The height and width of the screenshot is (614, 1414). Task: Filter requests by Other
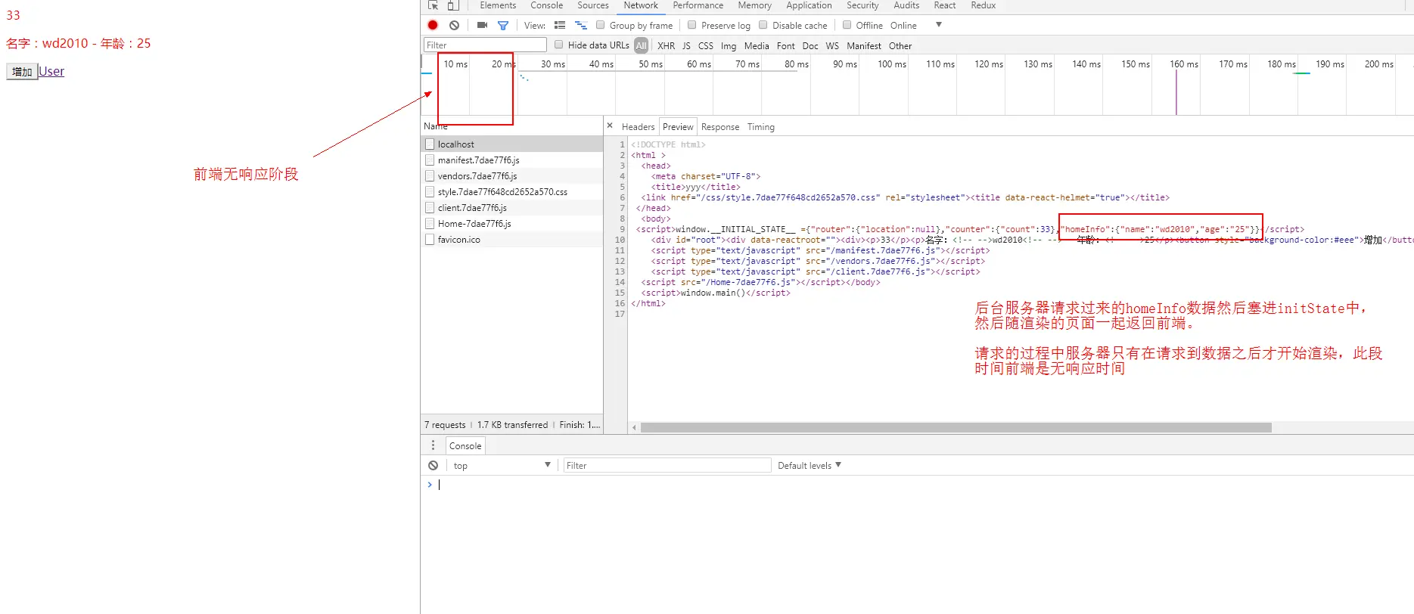click(900, 45)
